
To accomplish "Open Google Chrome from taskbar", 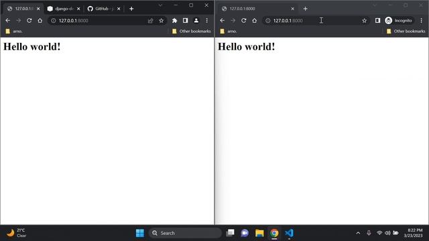I will point(274,233).
